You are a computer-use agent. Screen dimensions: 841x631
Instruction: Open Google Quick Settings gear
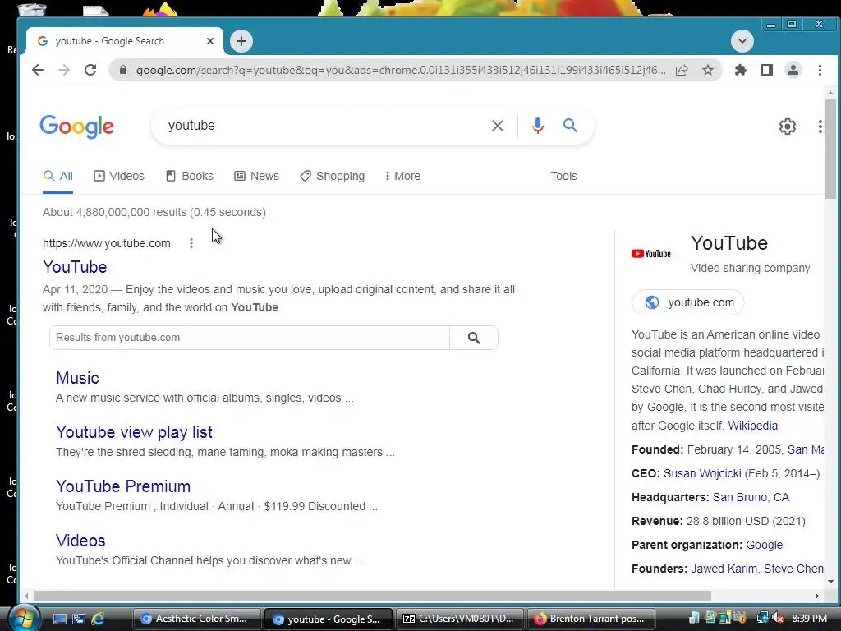[x=788, y=126]
